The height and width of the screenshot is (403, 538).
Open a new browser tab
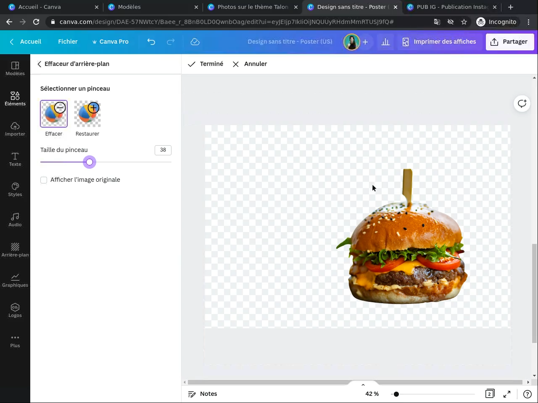click(x=511, y=7)
